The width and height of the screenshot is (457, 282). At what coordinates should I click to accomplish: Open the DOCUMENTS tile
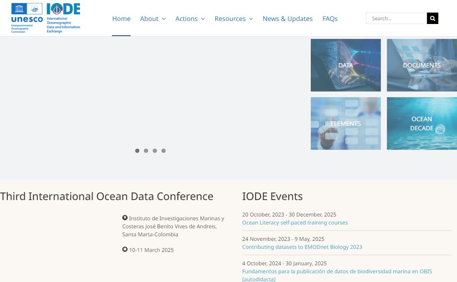click(x=422, y=65)
